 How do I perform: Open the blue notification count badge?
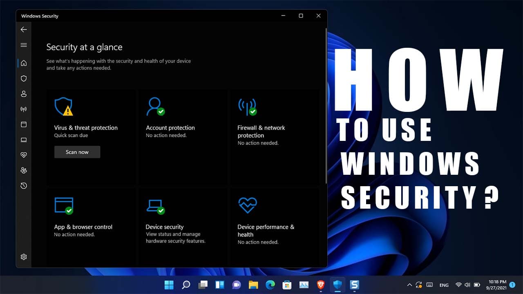(512, 285)
